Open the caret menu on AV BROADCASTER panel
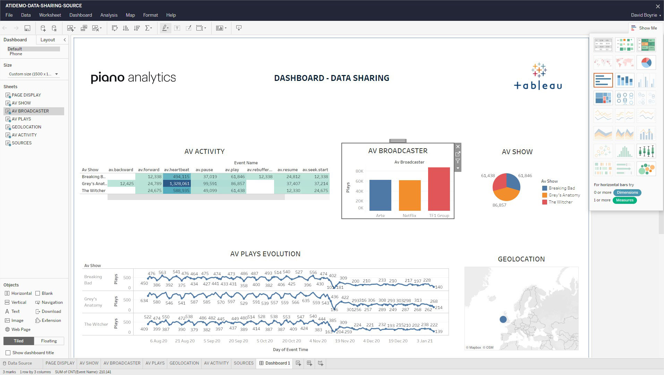 (x=458, y=168)
